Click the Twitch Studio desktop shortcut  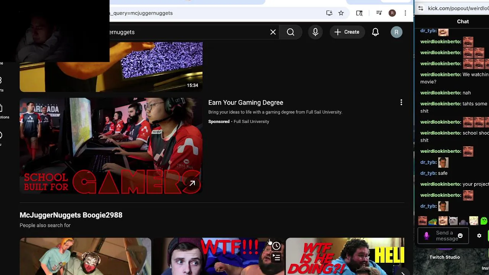click(x=444, y=257)
